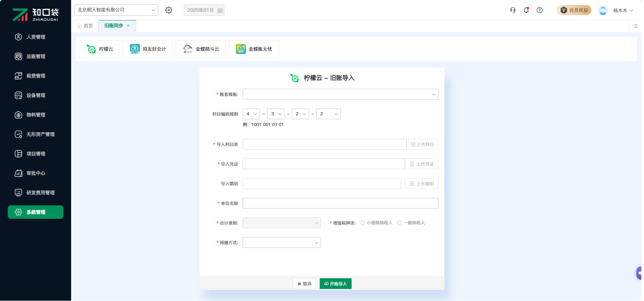Click the 导入凭证 file field
The image size is (644, 301).
pyautogui.click(x=324, y=164)
